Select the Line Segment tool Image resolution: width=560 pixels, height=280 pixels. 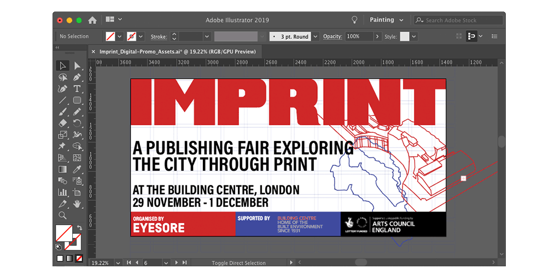[x=63, y=100]
